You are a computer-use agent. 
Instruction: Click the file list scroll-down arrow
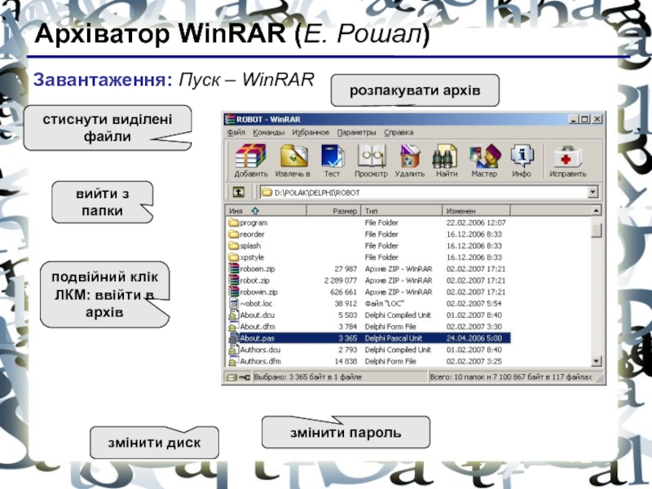[597, 362]
